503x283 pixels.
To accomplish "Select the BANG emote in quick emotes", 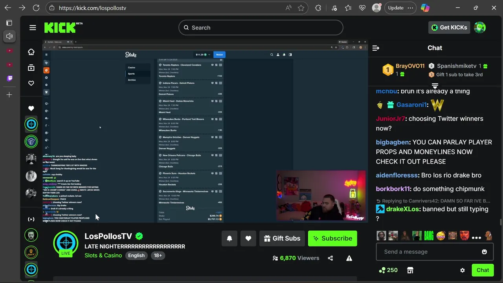I will pyautogui.click(x=429, y=235).
